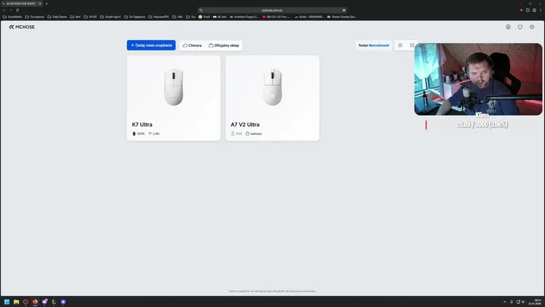Open the Stream Overlay Gen bookmark
The width and height of the screenshot is (545, 307).
(342, 17)
